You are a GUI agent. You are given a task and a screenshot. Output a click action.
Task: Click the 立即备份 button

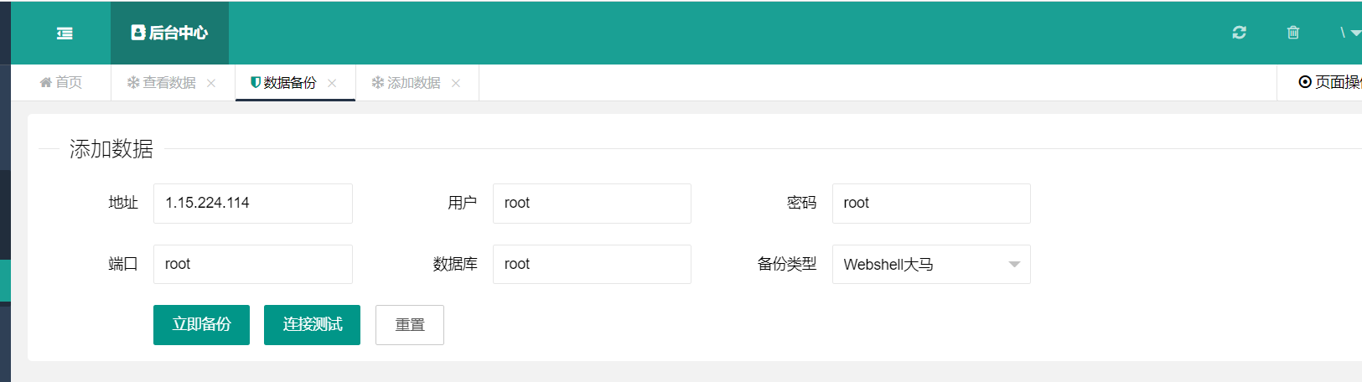tap(201, 325)
